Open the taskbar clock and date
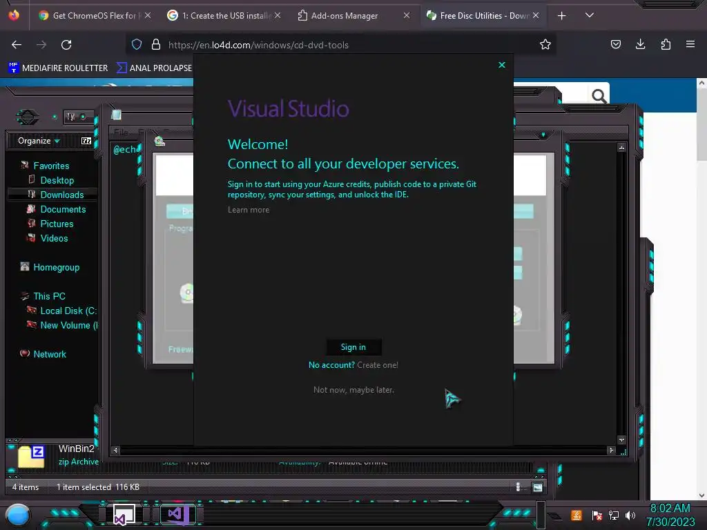 point(670,515)
